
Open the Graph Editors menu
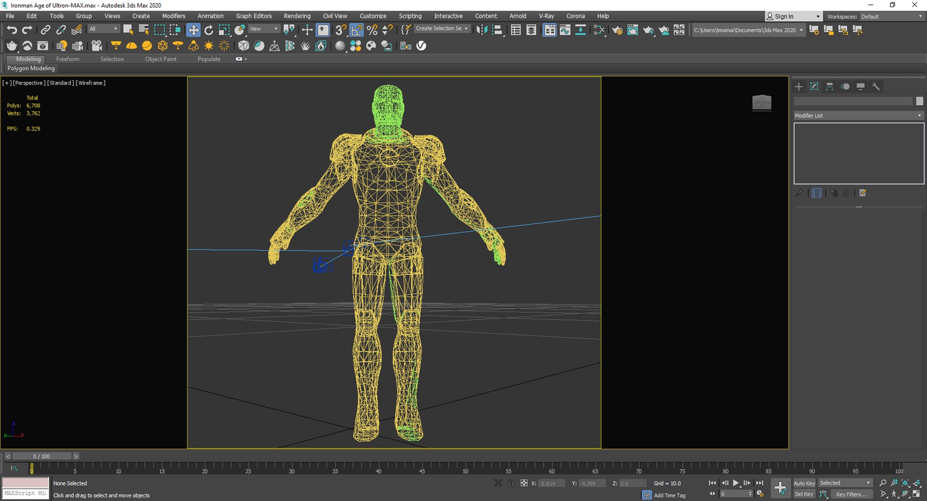[254, 16]
